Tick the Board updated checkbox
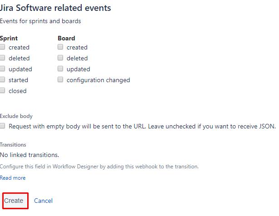279x216 pixels. 60,69
